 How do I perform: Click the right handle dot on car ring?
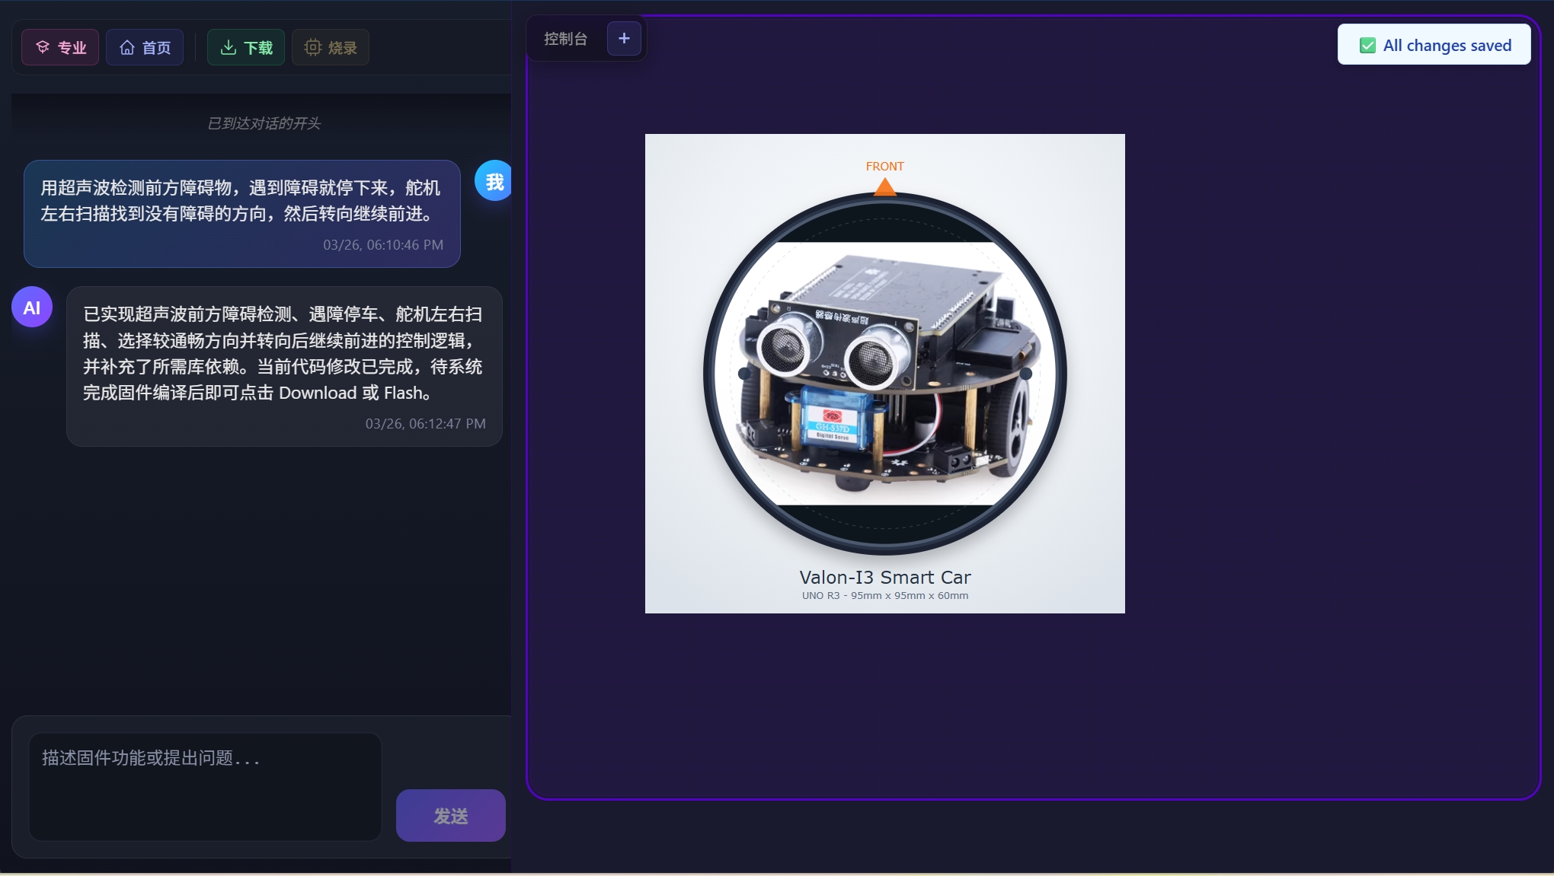pos(1026,374)
